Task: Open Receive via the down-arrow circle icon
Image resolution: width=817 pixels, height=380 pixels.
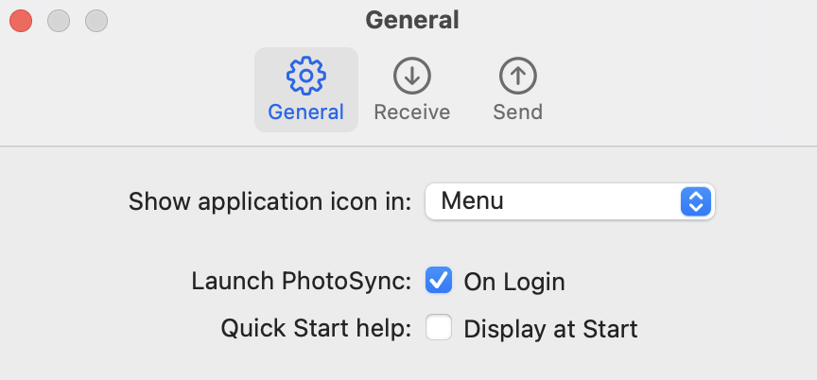Action: (411, 76)
